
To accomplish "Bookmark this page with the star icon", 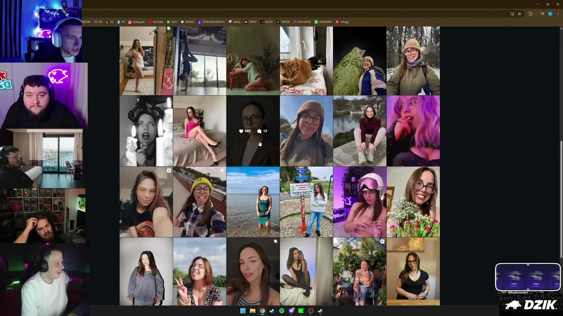I will 519,14.
